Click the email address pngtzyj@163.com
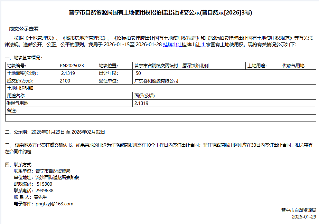The image size is (319, 224). pos(54,204)
